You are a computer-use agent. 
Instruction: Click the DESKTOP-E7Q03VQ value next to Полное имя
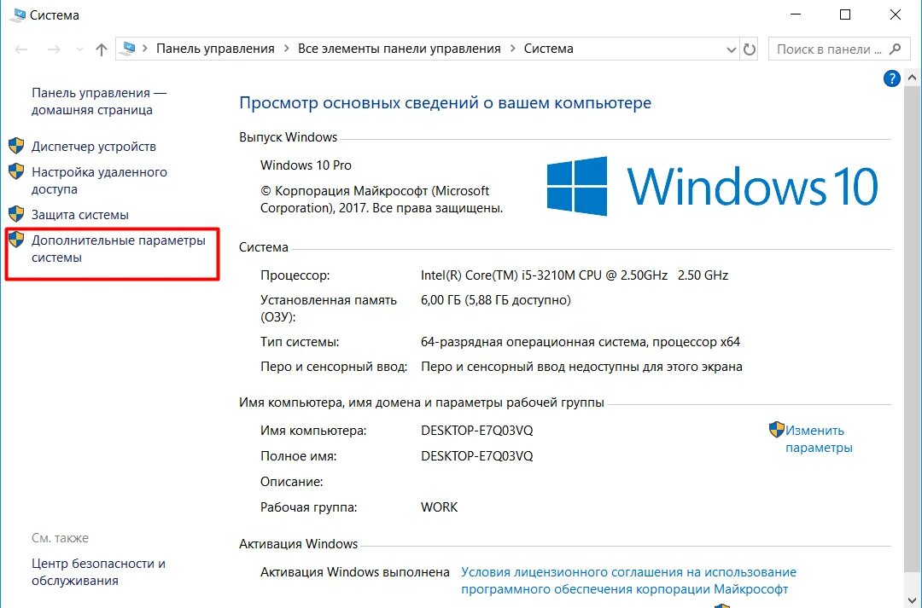pyautogui.click(x=477, y=456)
